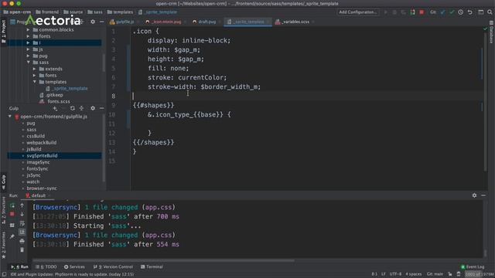495x278 pixels.
Task: Expand the fonts folder under source
Action: click(28, 36)
